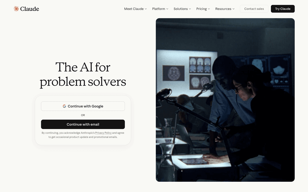308x192 pixels.
Task: Open the Privacy Policy link
Action: [x=103, y=133]
